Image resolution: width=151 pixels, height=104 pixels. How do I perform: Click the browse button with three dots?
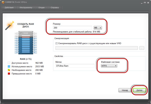tap(142, 48)
